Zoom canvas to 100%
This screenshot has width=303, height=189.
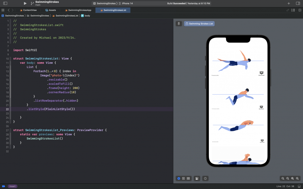[288, 178]
